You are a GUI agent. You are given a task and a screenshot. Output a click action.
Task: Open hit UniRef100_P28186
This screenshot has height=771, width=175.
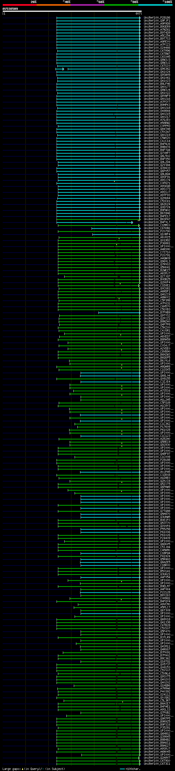157,18
